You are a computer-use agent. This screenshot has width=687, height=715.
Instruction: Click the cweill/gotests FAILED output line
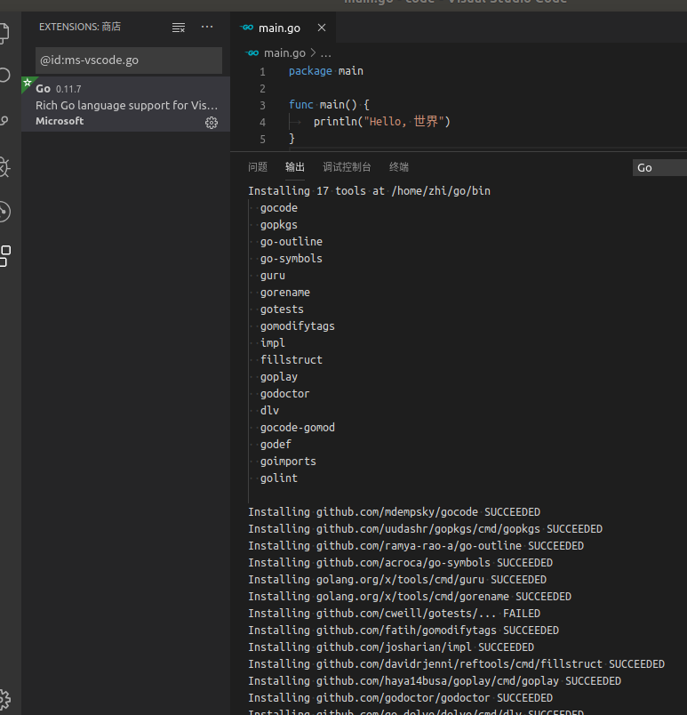[394, 614]
